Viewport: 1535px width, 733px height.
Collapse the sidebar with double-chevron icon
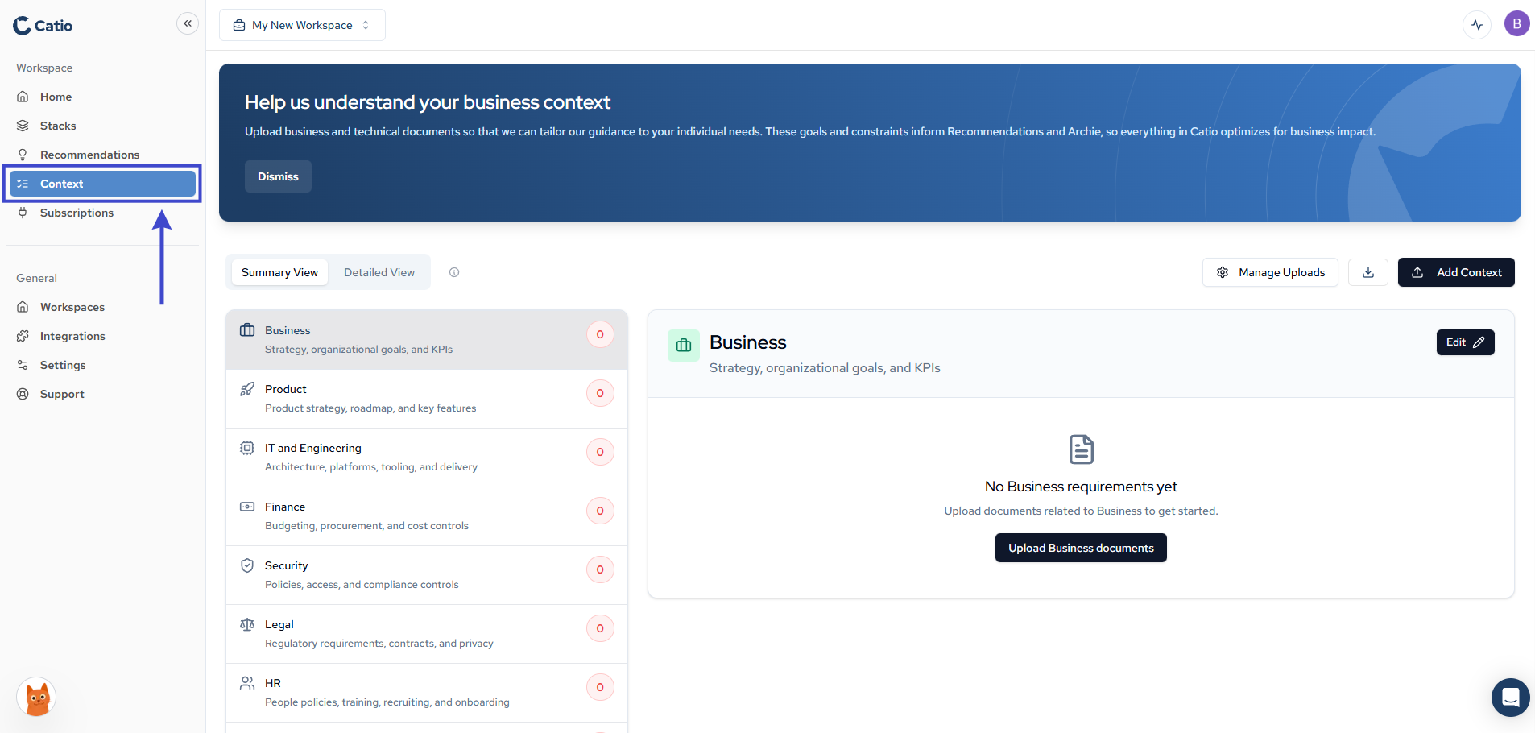click(188, 23)
